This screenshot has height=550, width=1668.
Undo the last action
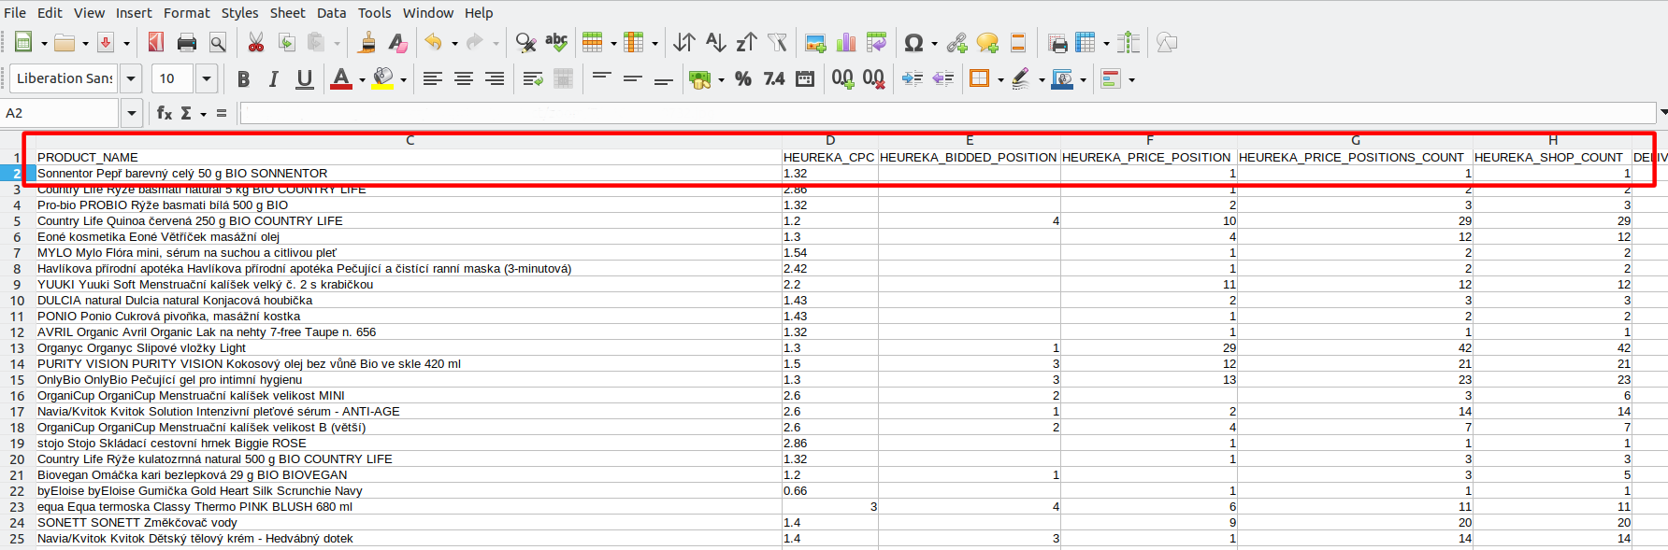(433, 43)
